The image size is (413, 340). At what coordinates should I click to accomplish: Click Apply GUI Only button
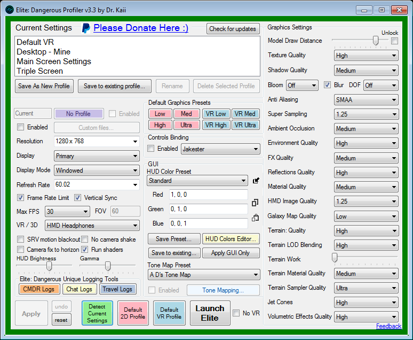[231, 253]
